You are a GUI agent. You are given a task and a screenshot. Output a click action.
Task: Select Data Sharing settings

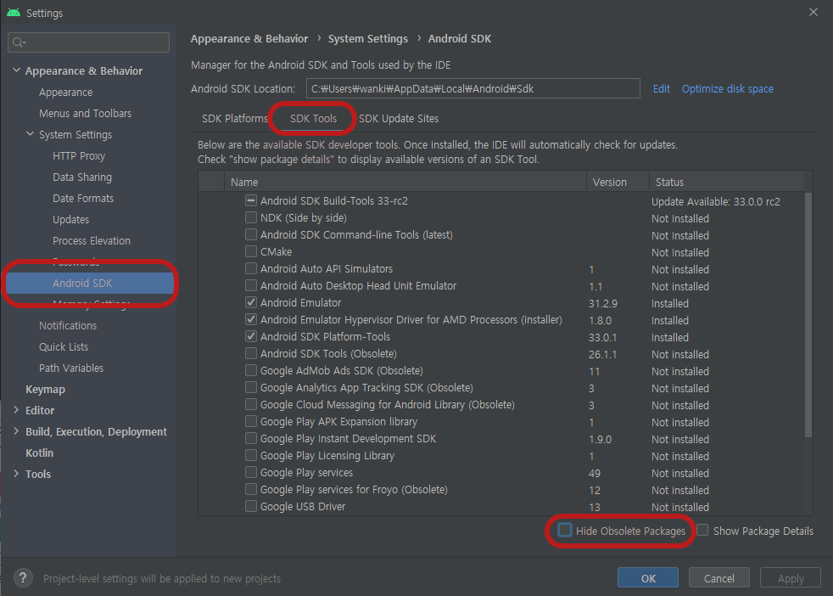[82, 177]
